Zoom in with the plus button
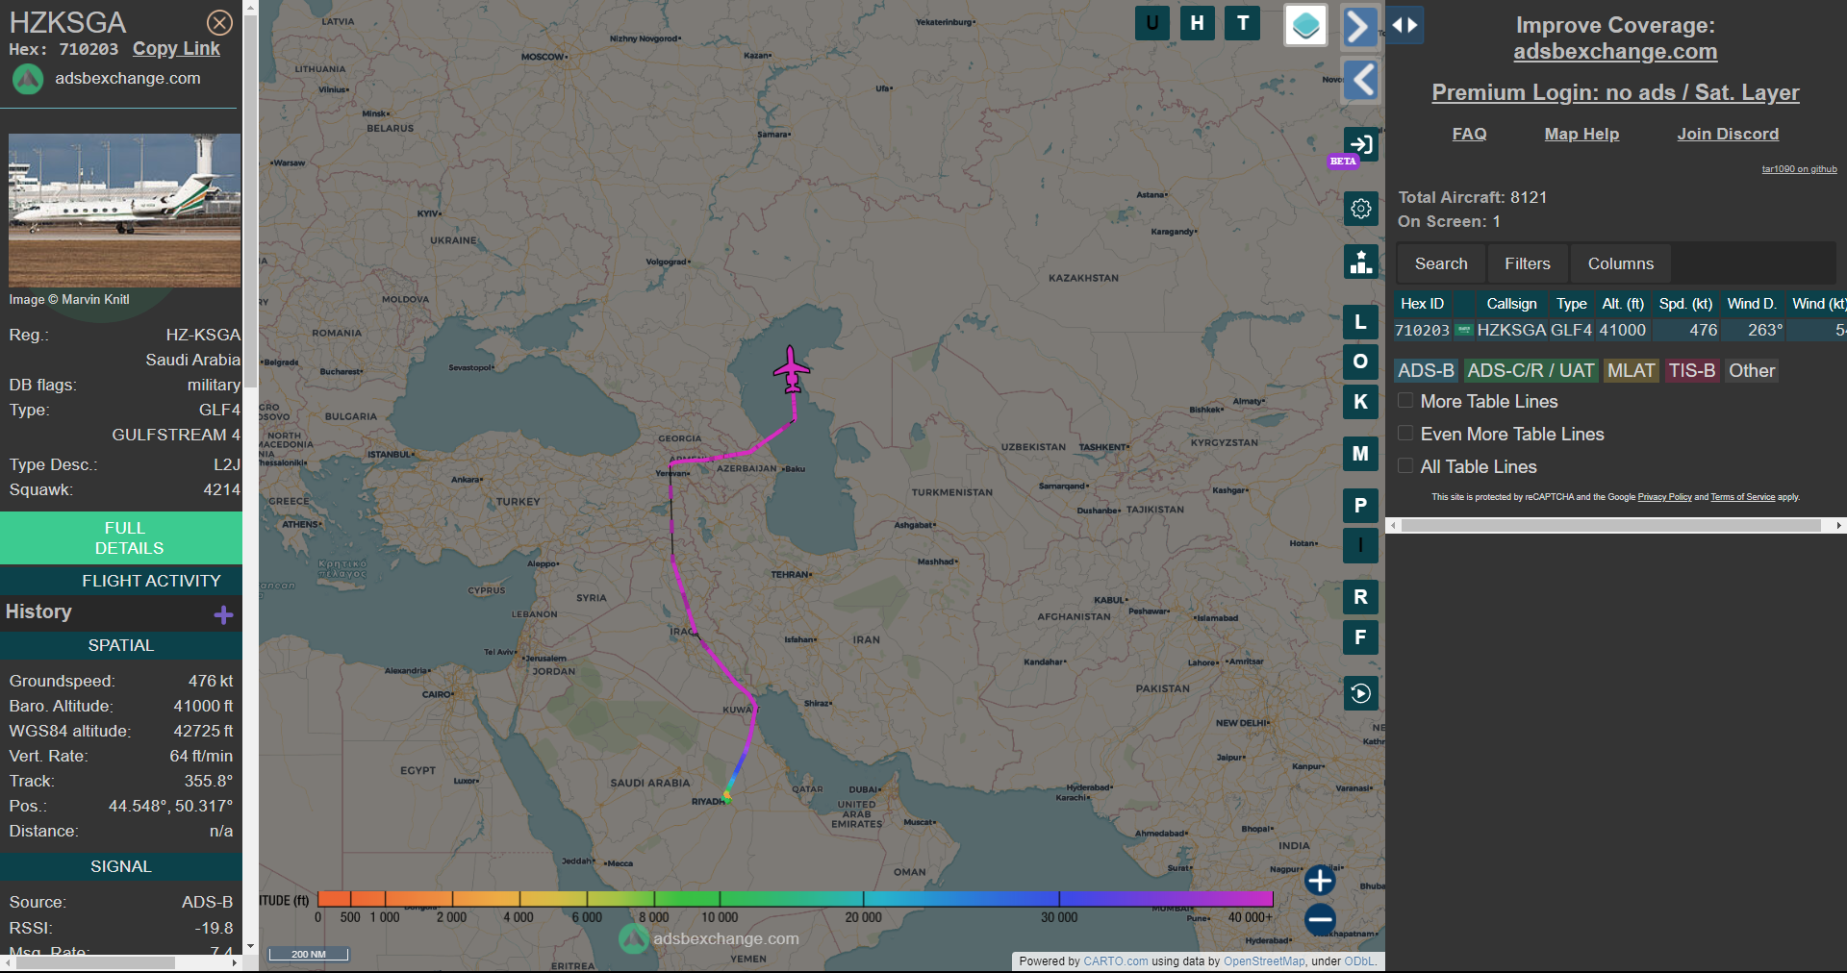Viewport: 1847px width, 973px height. [1320, 880]
